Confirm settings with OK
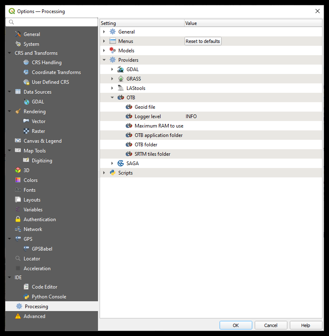 pos(236,325)
